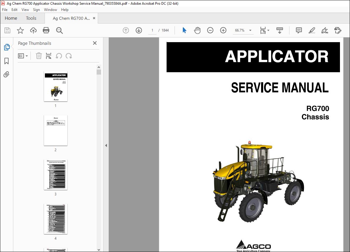Click the Save file icon
The height and width of the screenshot is (252, 350).
pos(7,30)
